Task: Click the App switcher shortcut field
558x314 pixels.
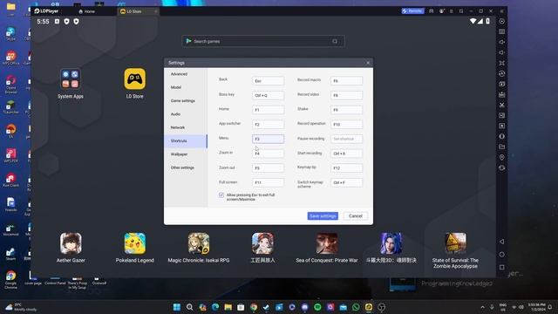Action: (268, 125)
